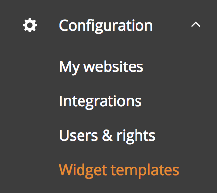Open the orange Widget templates link
The width and height of the screenshot is (217, 193).
(x=119, y=170)
